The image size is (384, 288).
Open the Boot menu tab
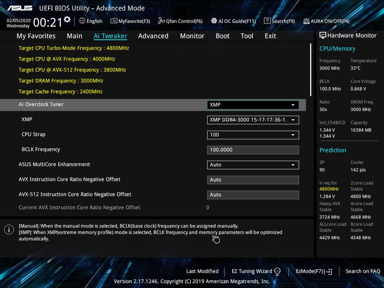pyautogui.click(x=222, y=36)
